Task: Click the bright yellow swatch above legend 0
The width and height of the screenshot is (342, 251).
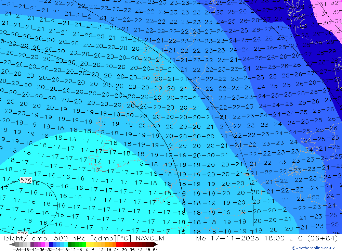Action: tap(88, 244)
